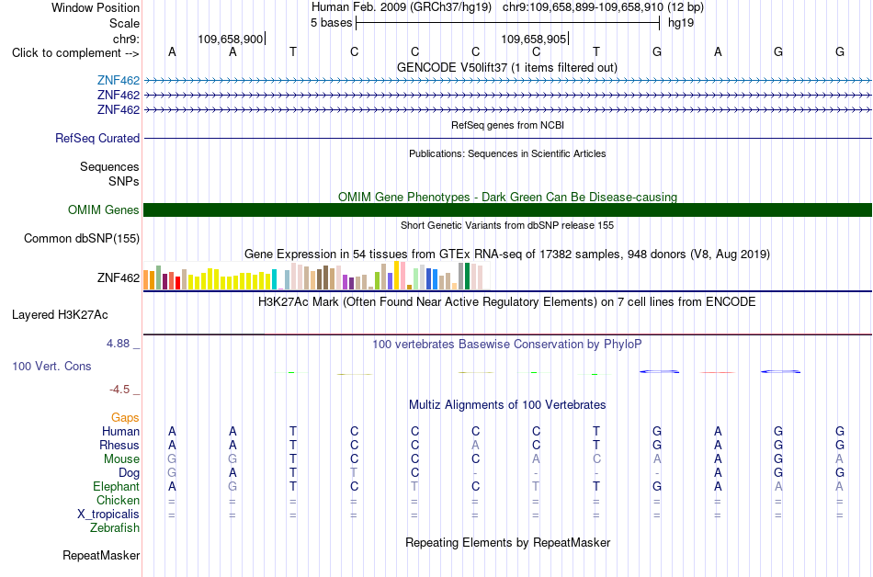Image resolution: width=873 pixels, height=577 pixels.
Task: Click 'Publications: Sequences in Scientific Articles' title
Action: click(x=507, y=153)
